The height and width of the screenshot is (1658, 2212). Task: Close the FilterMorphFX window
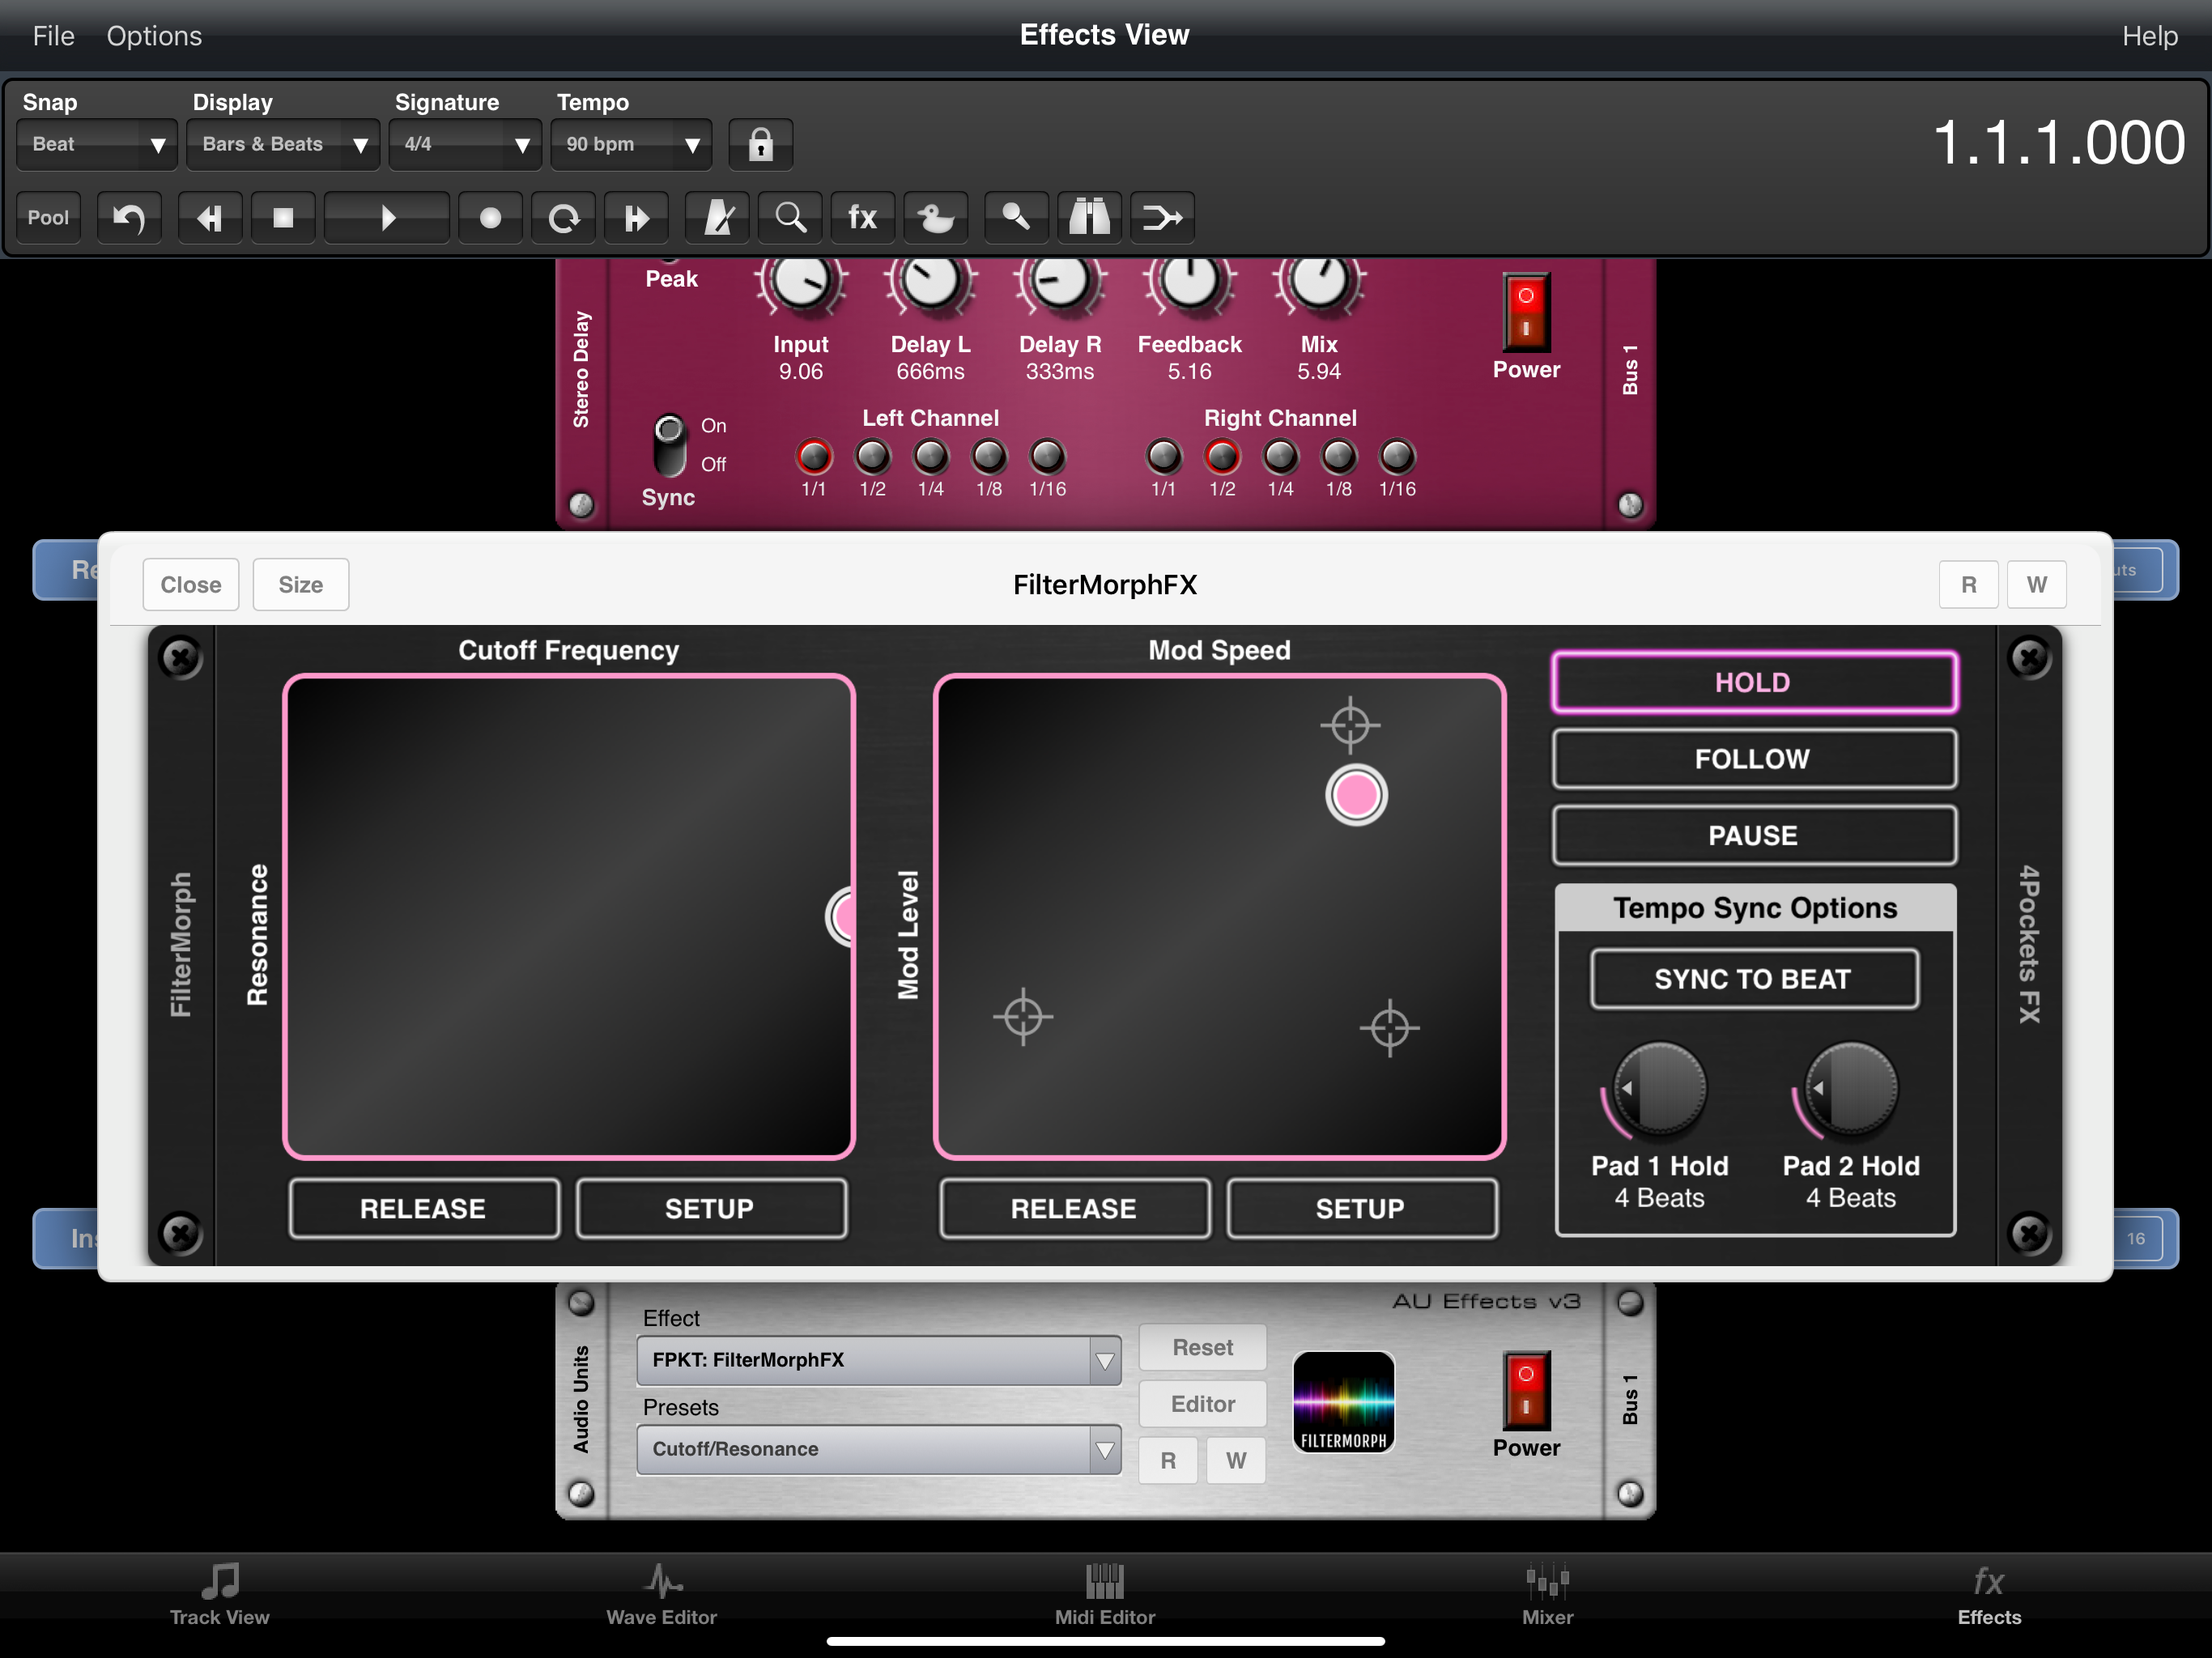191,584
